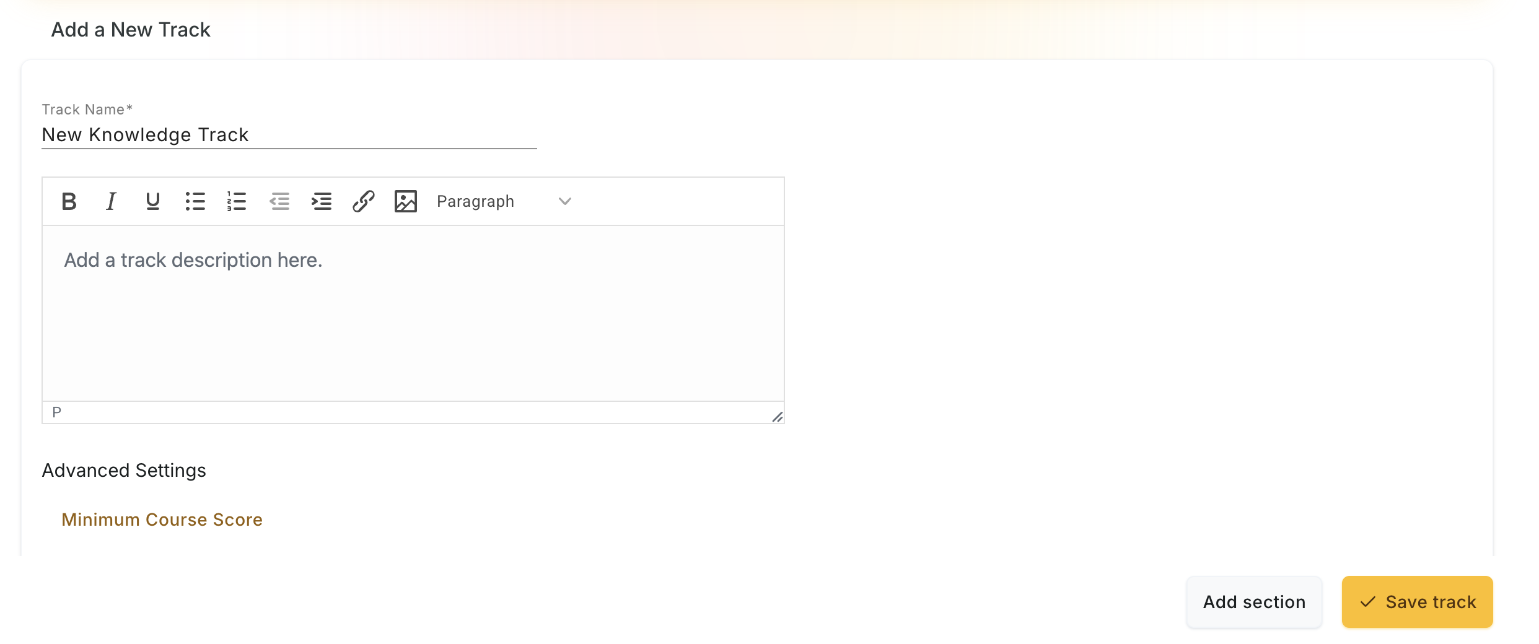The image size is (1539, 644).
Task: Click the Track Name input field
Action: (289, 135)
